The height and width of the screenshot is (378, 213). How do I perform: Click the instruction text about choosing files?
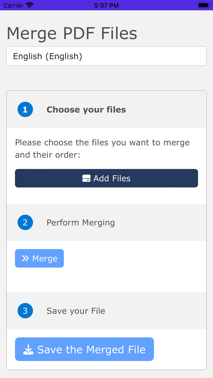[102, 148]
